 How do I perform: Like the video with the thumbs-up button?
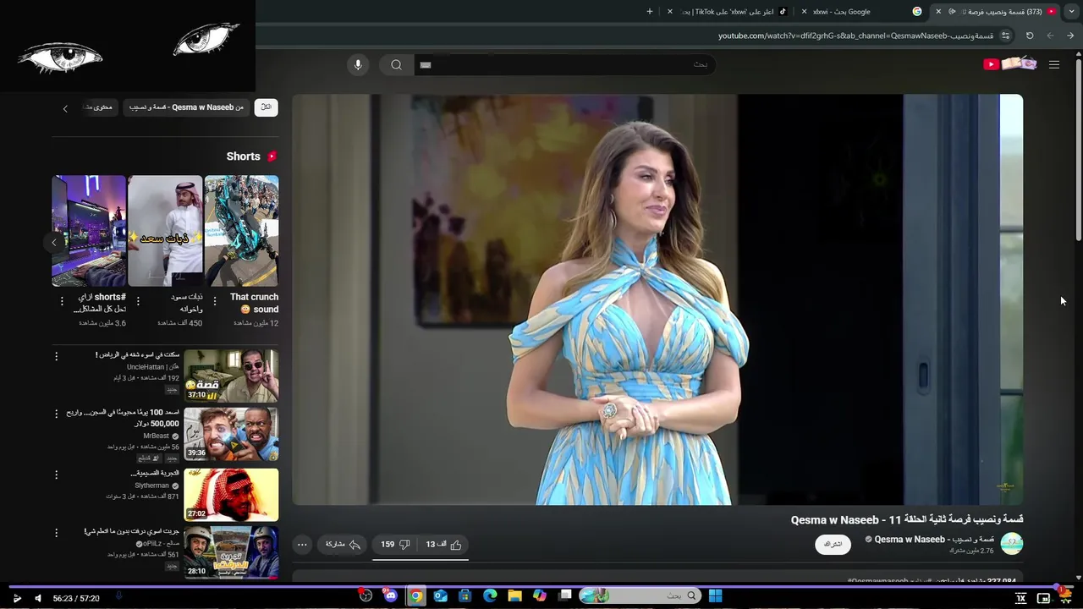[444, 545]
